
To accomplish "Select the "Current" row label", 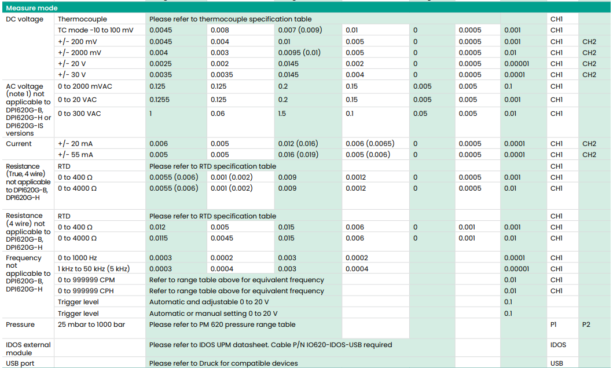I will click(x=19, y=144).
